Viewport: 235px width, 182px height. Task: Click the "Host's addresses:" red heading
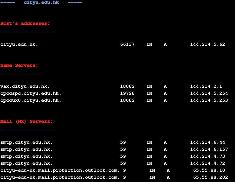pos(25,23)
